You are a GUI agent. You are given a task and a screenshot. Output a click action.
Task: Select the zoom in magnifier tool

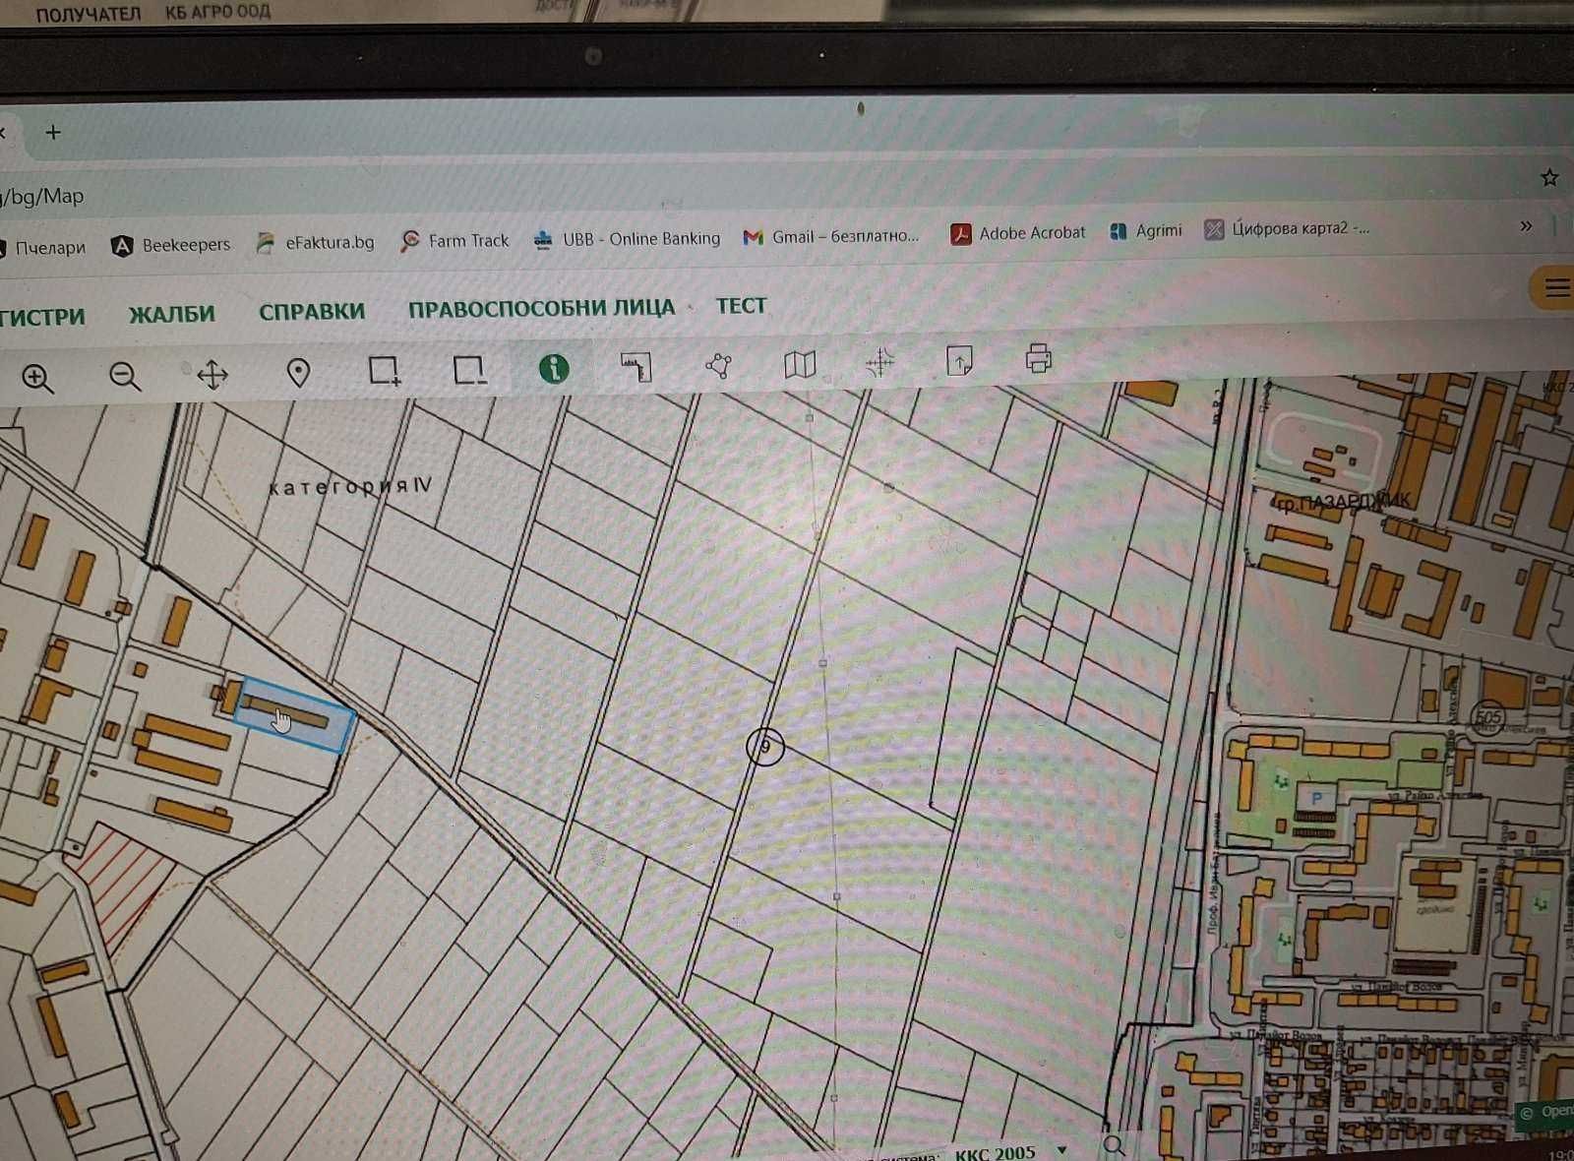pos(37,378)
